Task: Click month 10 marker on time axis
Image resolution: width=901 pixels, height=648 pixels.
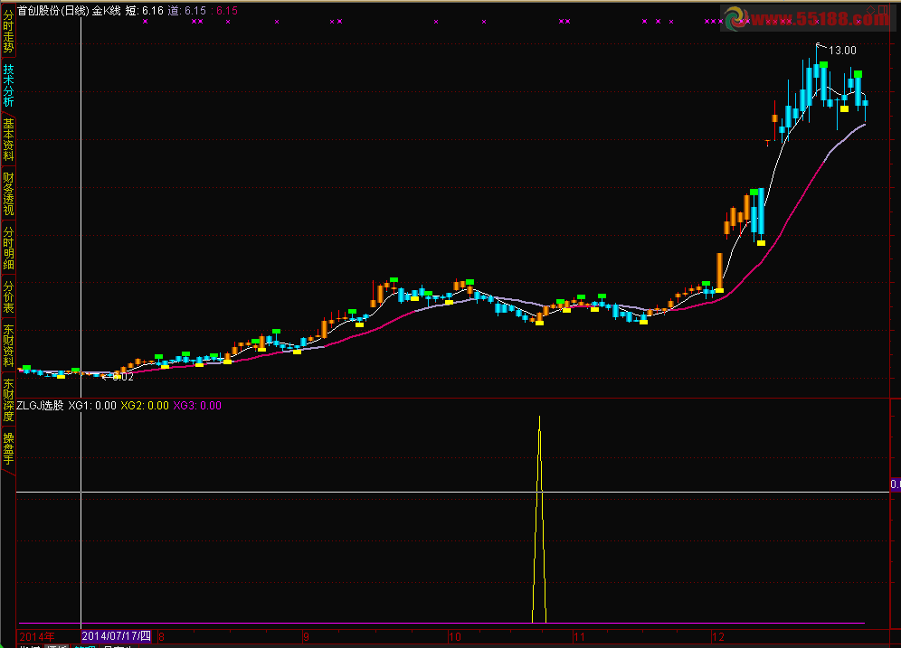Action: click(x=454, y=636)
